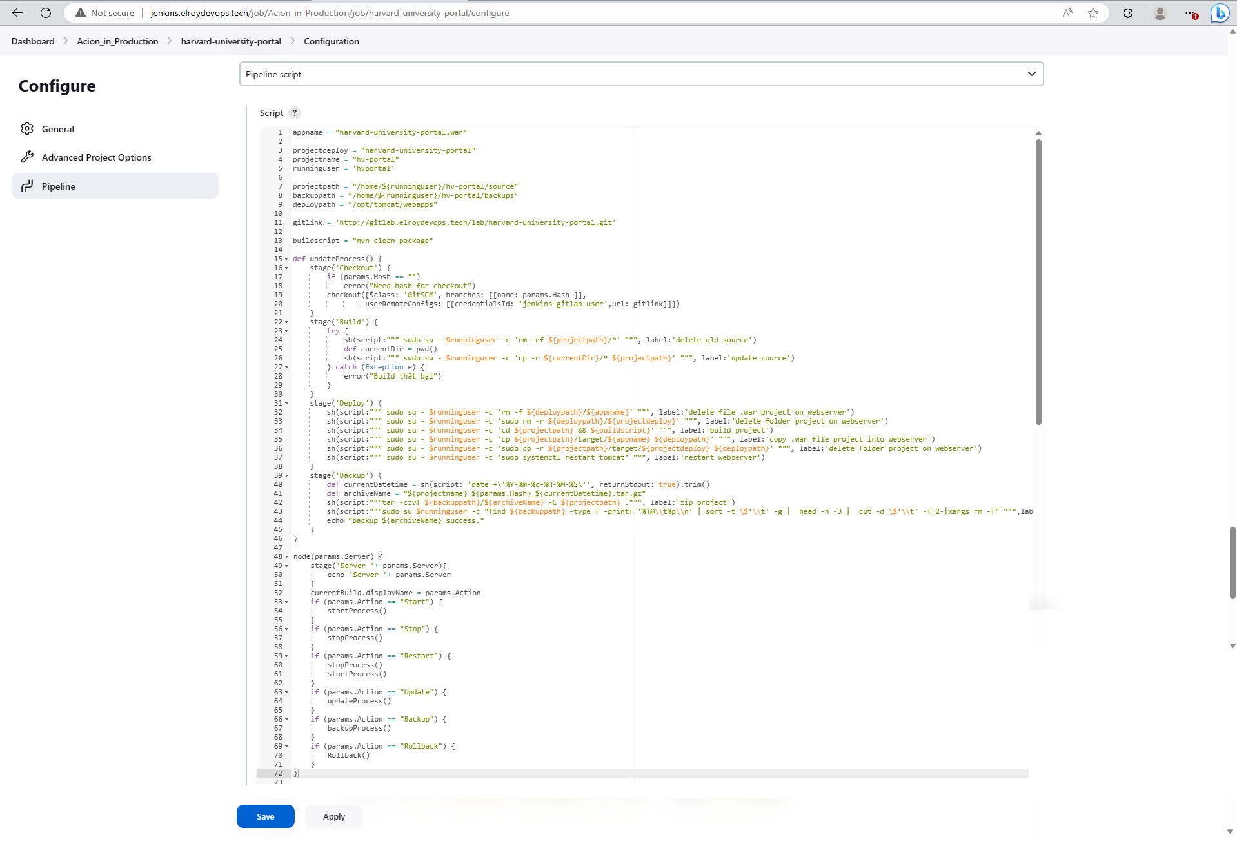
Task: Open the Pipeline script definition dropdown
Action: pos(641,74)
